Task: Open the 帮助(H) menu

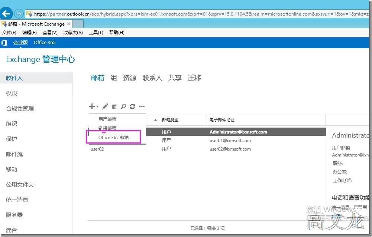Action: pyautogui.click(x=117, y=32)
